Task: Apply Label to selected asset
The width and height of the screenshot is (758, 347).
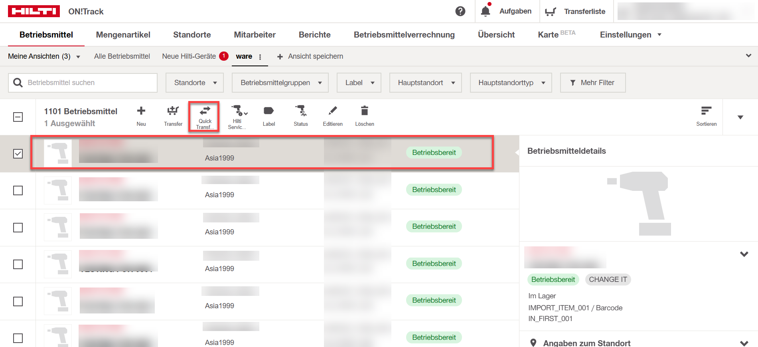Action: [x=269, y=116]
